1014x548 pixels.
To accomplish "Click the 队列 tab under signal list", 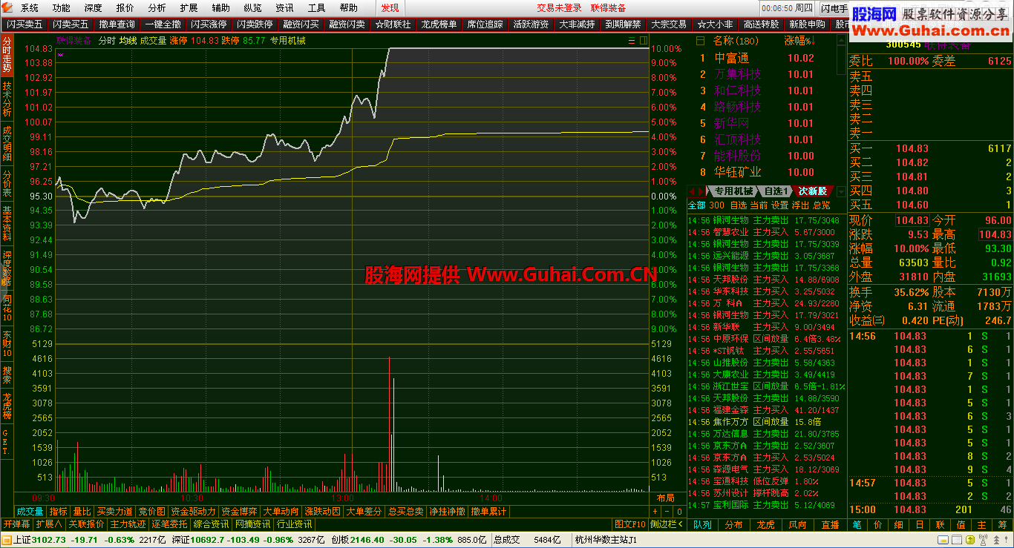I will (702, 525).
